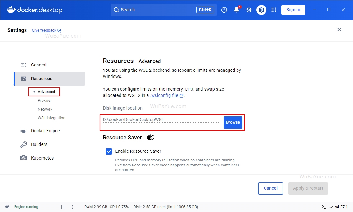Click the Disk image location label
Image resolution: width=353 pixels, height=212 pixels.
coord(123,108)
